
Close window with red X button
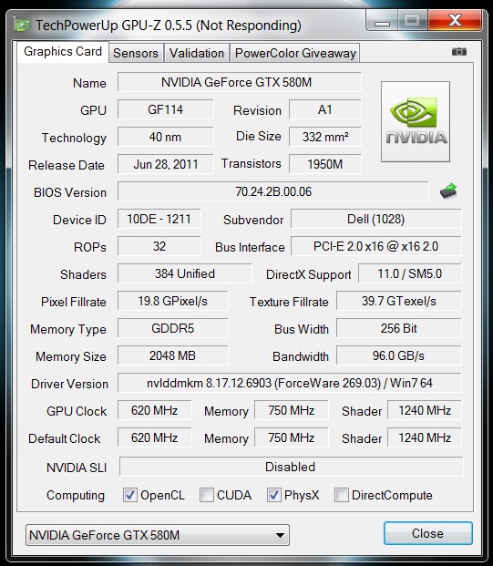click(455, 20)
